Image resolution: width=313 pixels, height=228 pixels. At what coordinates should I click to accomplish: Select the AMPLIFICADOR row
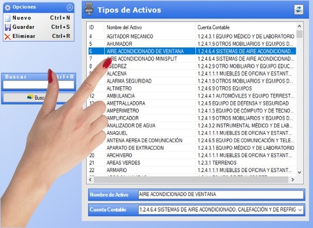click(192, 118)
